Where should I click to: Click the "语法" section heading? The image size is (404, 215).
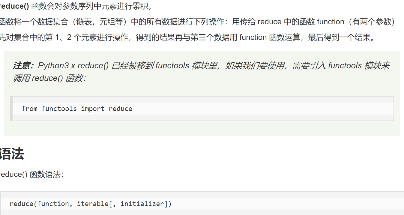coord(12,154)
